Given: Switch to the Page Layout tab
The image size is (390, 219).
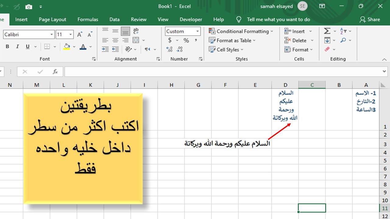Looking at the screenshot, I should 52,19.
